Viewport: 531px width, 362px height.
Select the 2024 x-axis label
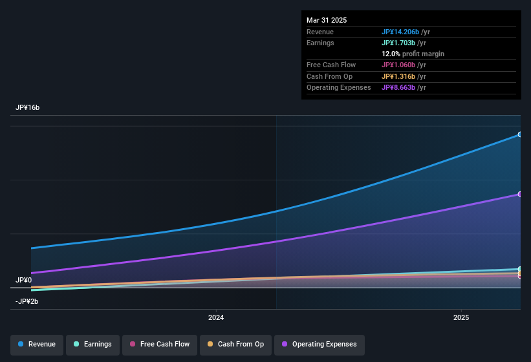216,317
